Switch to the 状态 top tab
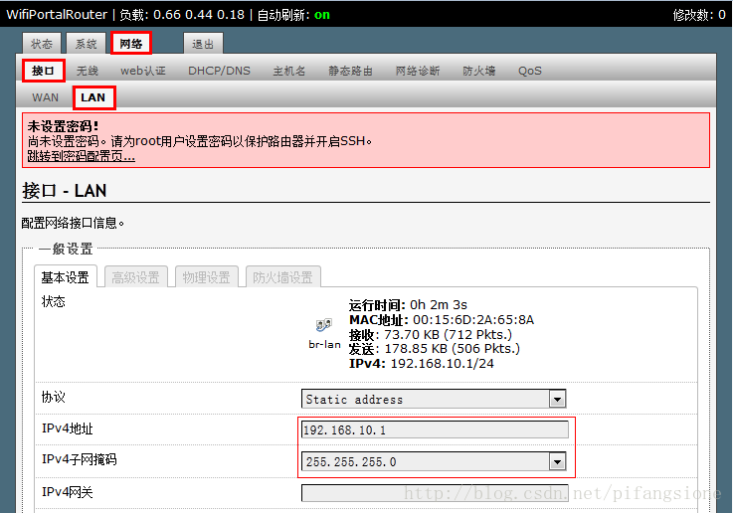The height and width of the screenshot is (513, 733). click(42, 44)
